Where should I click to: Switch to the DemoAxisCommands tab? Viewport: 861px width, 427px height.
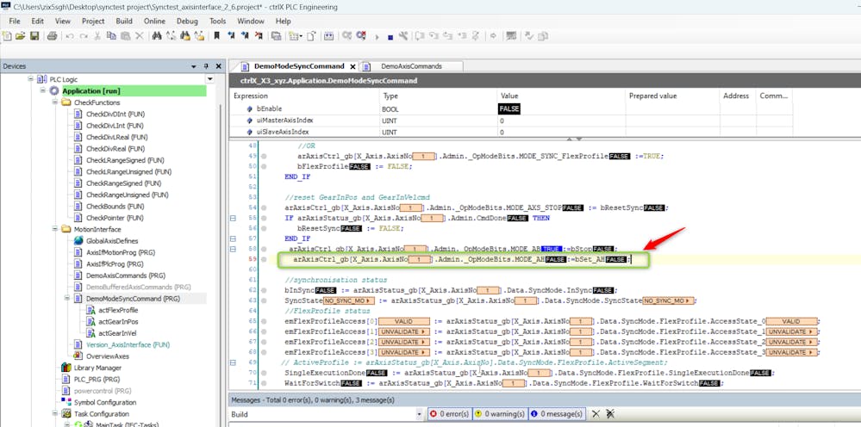(410, 66)
